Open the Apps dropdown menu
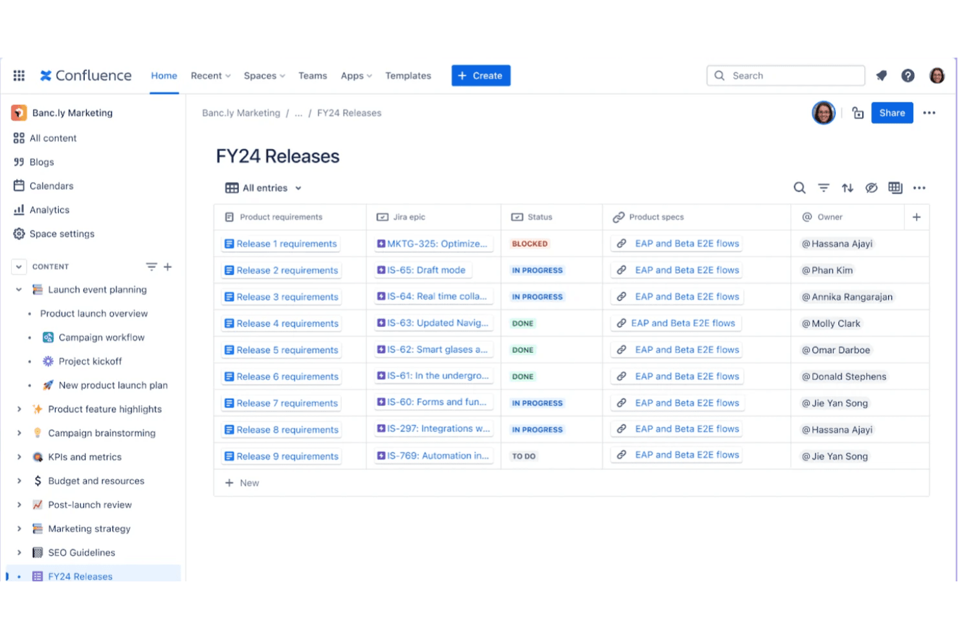Screen dimensions: 958x639 coord(357,76)
